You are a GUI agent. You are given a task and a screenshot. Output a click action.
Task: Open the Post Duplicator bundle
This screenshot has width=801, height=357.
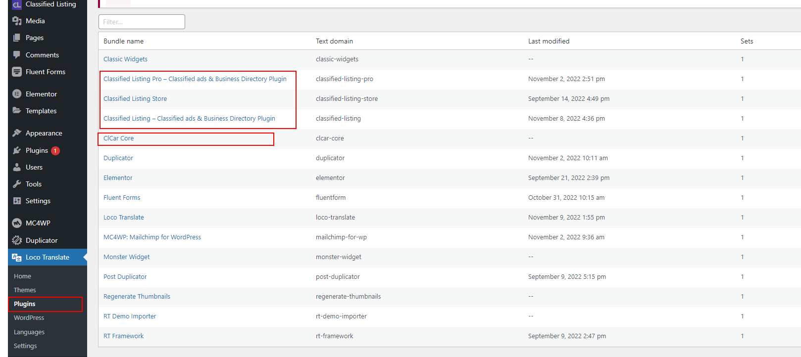(125, 277)
